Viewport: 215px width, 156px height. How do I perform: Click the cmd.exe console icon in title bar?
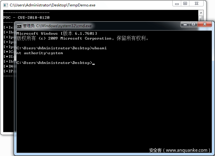(x=19, y=26)
